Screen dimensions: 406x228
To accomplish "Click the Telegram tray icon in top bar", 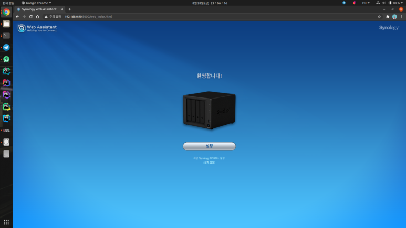I will 344,3.
